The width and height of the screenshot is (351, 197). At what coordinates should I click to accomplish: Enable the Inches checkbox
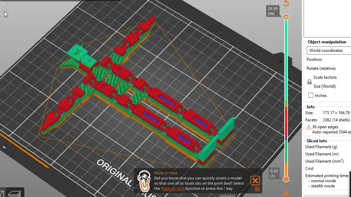311,95
